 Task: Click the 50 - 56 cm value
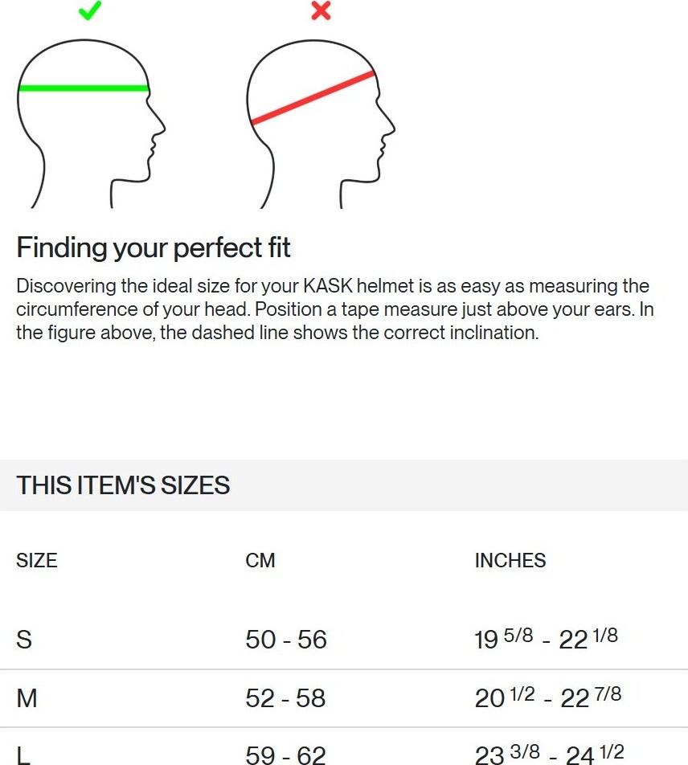pos(286,640)
